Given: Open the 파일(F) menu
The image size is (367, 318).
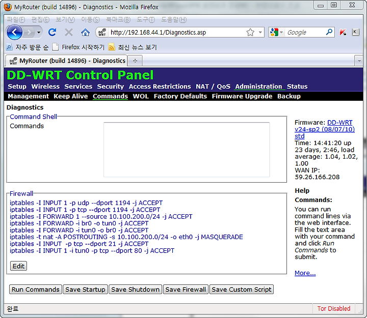Looking at the screenshot, I should coord(16,20).
